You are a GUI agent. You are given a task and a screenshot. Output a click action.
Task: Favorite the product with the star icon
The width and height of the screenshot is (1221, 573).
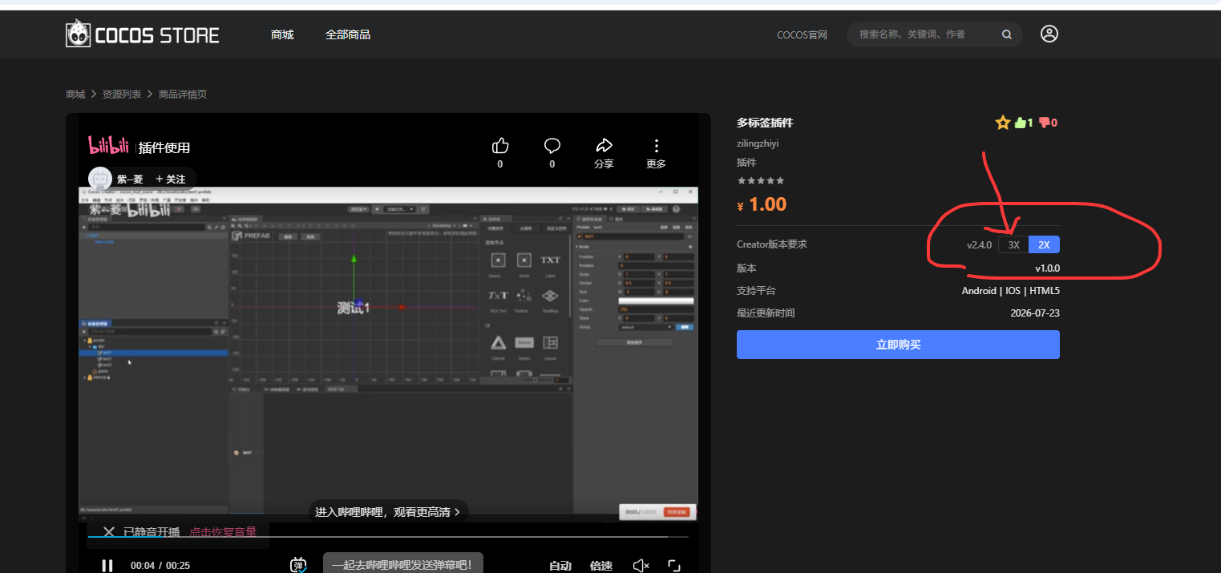click(1002, 123)
